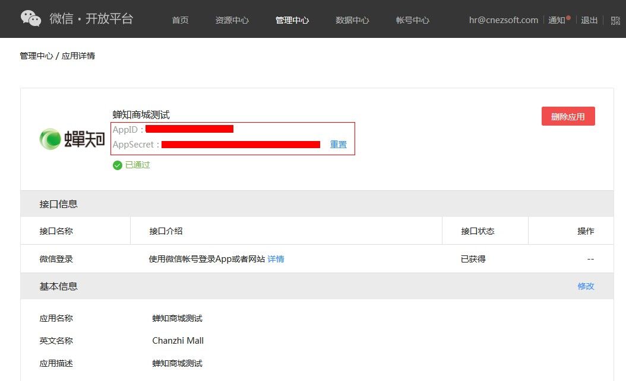The image size is (626, 381).
Task: Click the 接口介绍 column header
Action: pos(166,231)
